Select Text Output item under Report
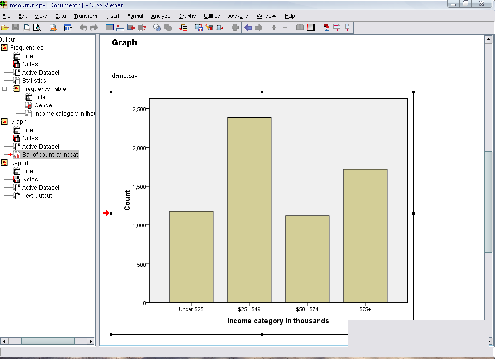Image resolution: width=495 pixels, height=359 pixels. (37, 195)
